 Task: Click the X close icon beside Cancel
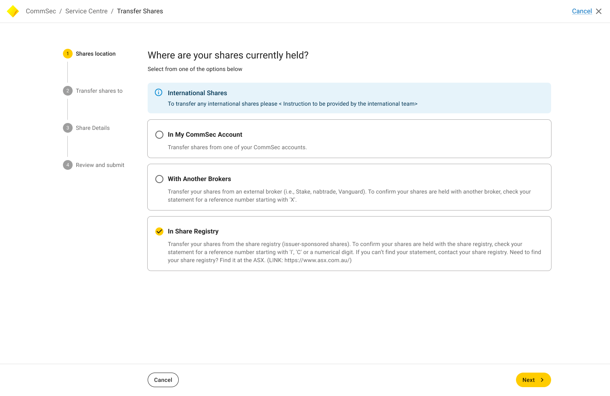pos(599,11)
